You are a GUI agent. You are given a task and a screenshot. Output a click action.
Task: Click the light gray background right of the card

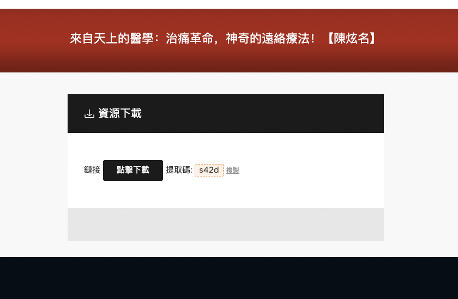coord(420,164)
